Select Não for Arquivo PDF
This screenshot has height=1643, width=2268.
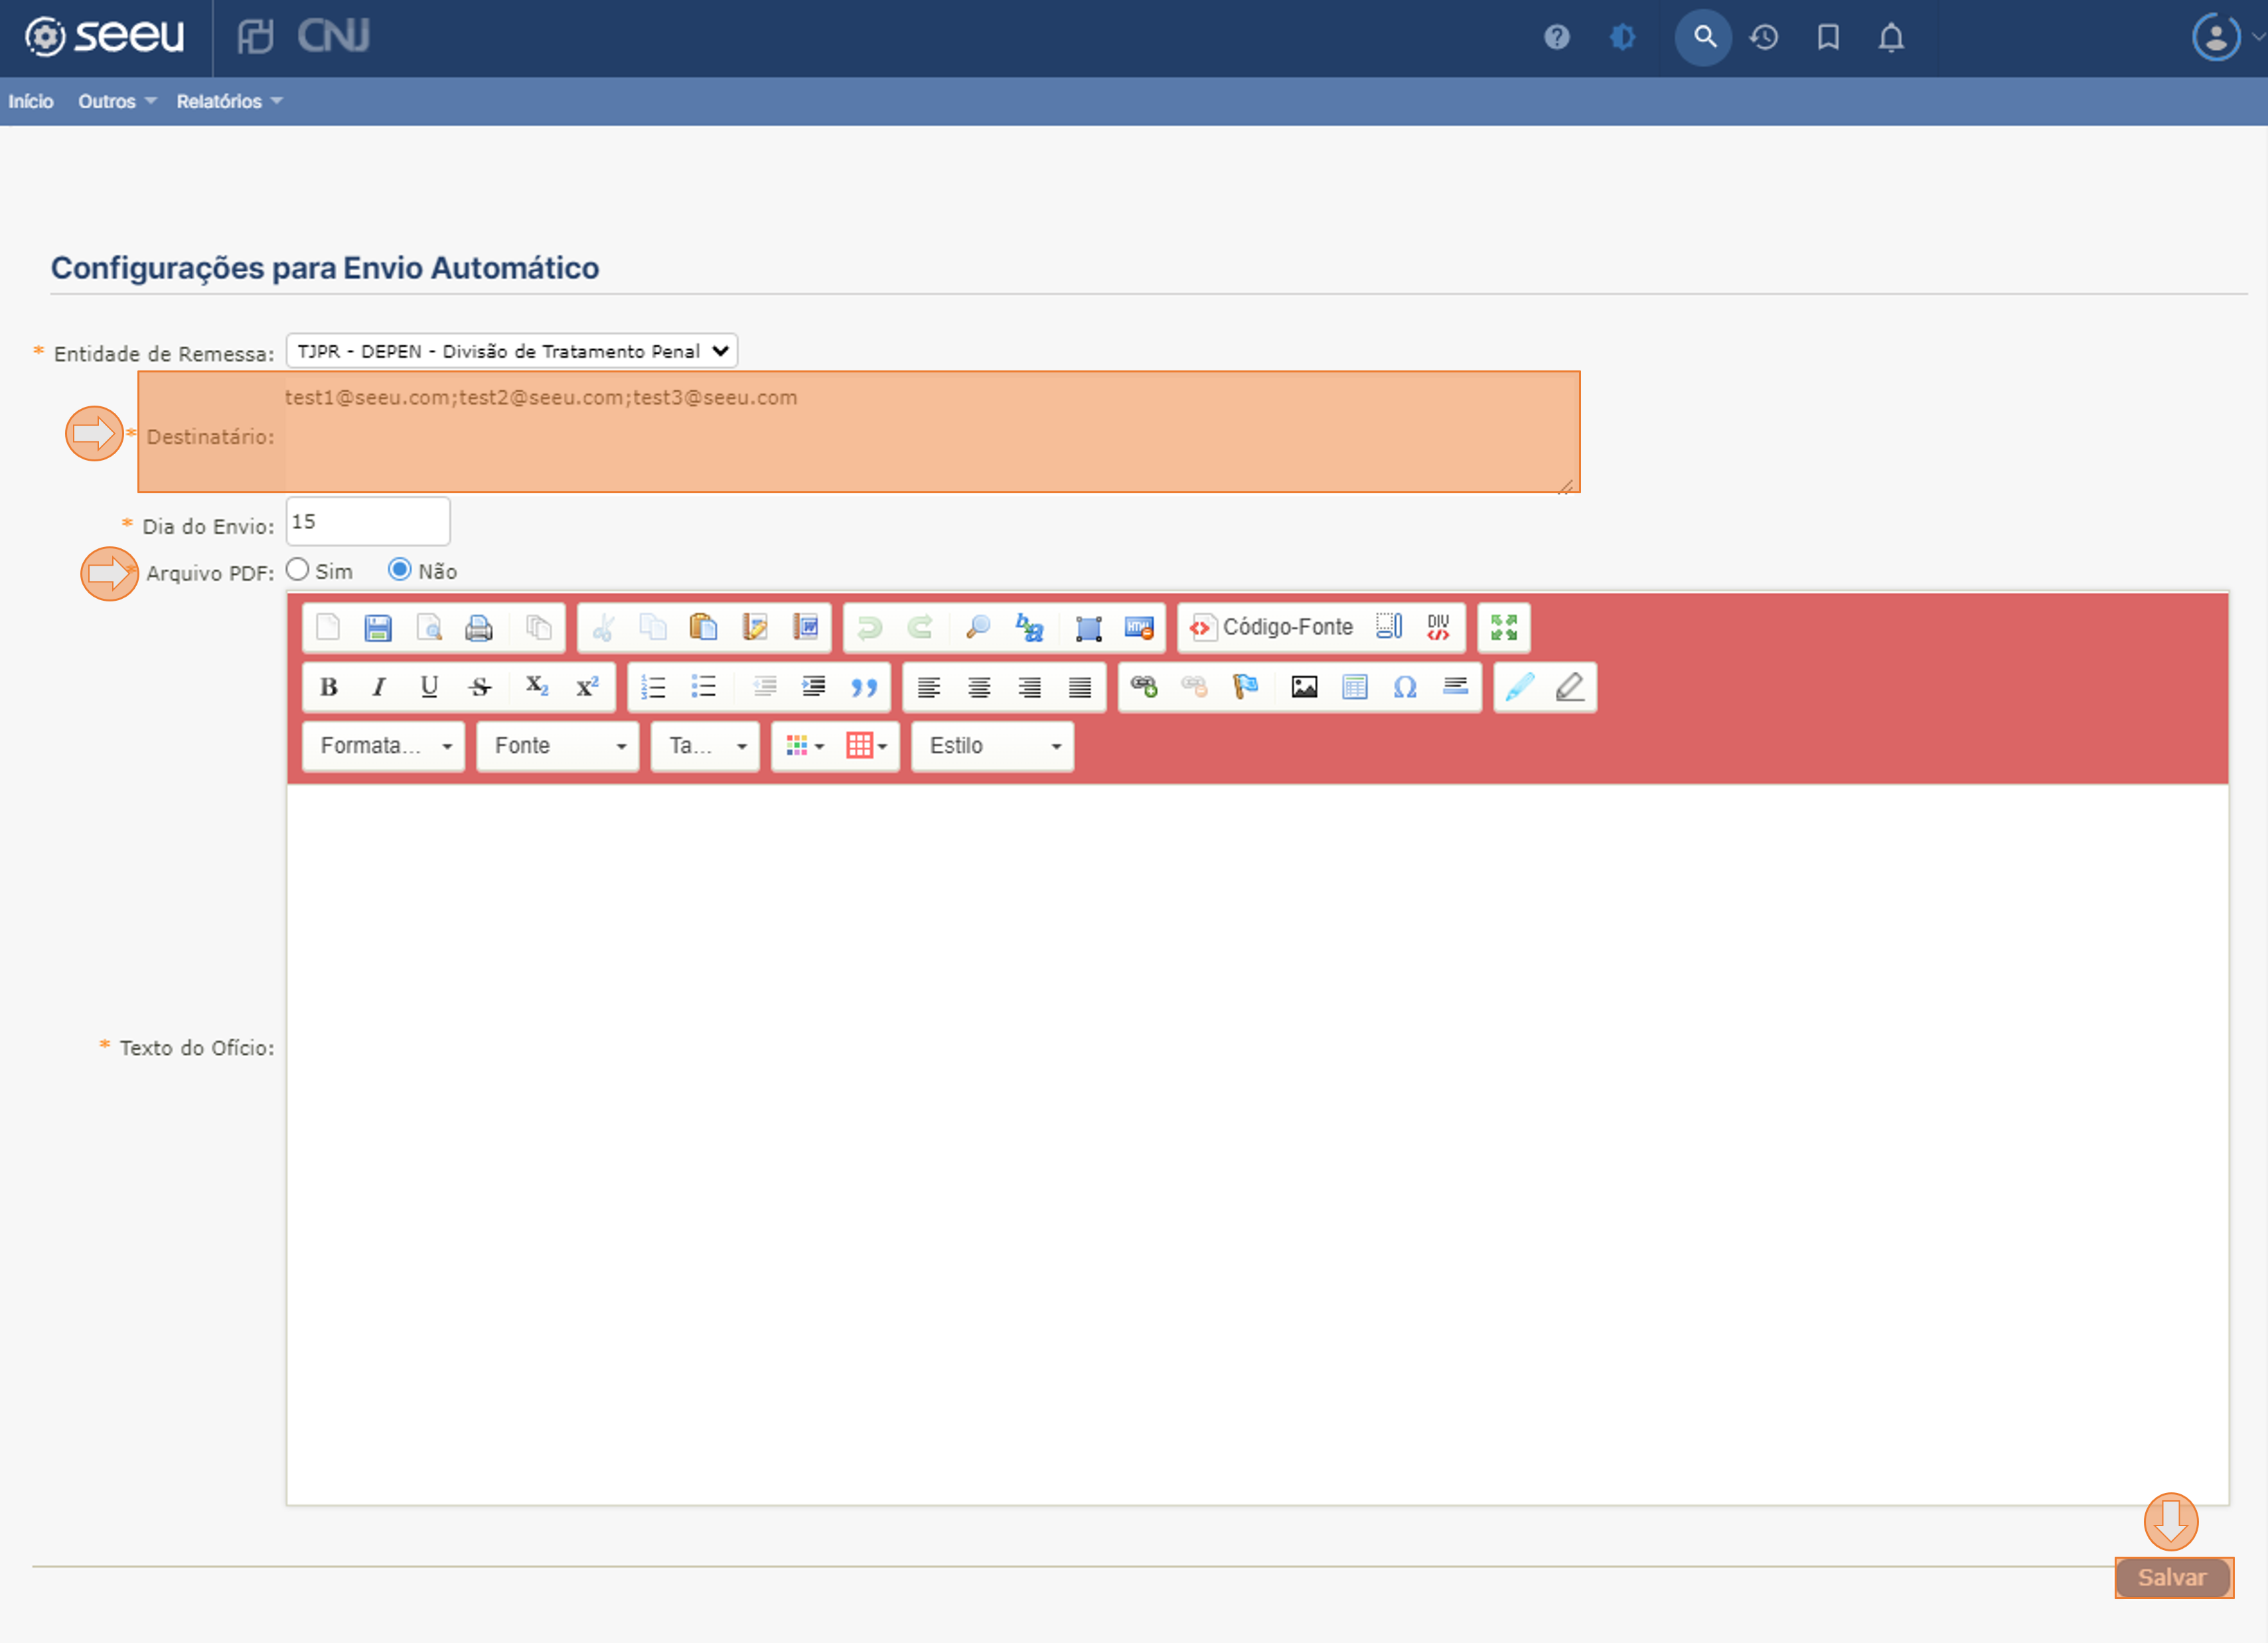point(399,569)
